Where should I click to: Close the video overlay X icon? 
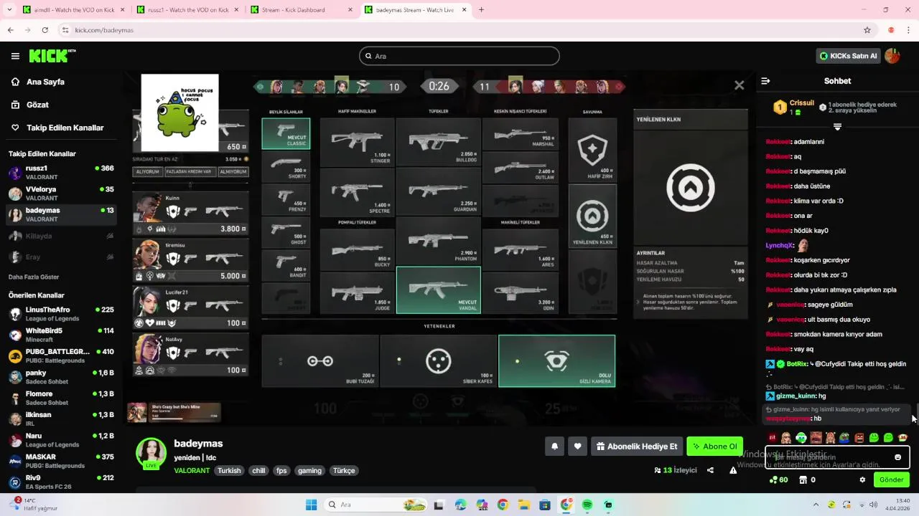point(739,85)
